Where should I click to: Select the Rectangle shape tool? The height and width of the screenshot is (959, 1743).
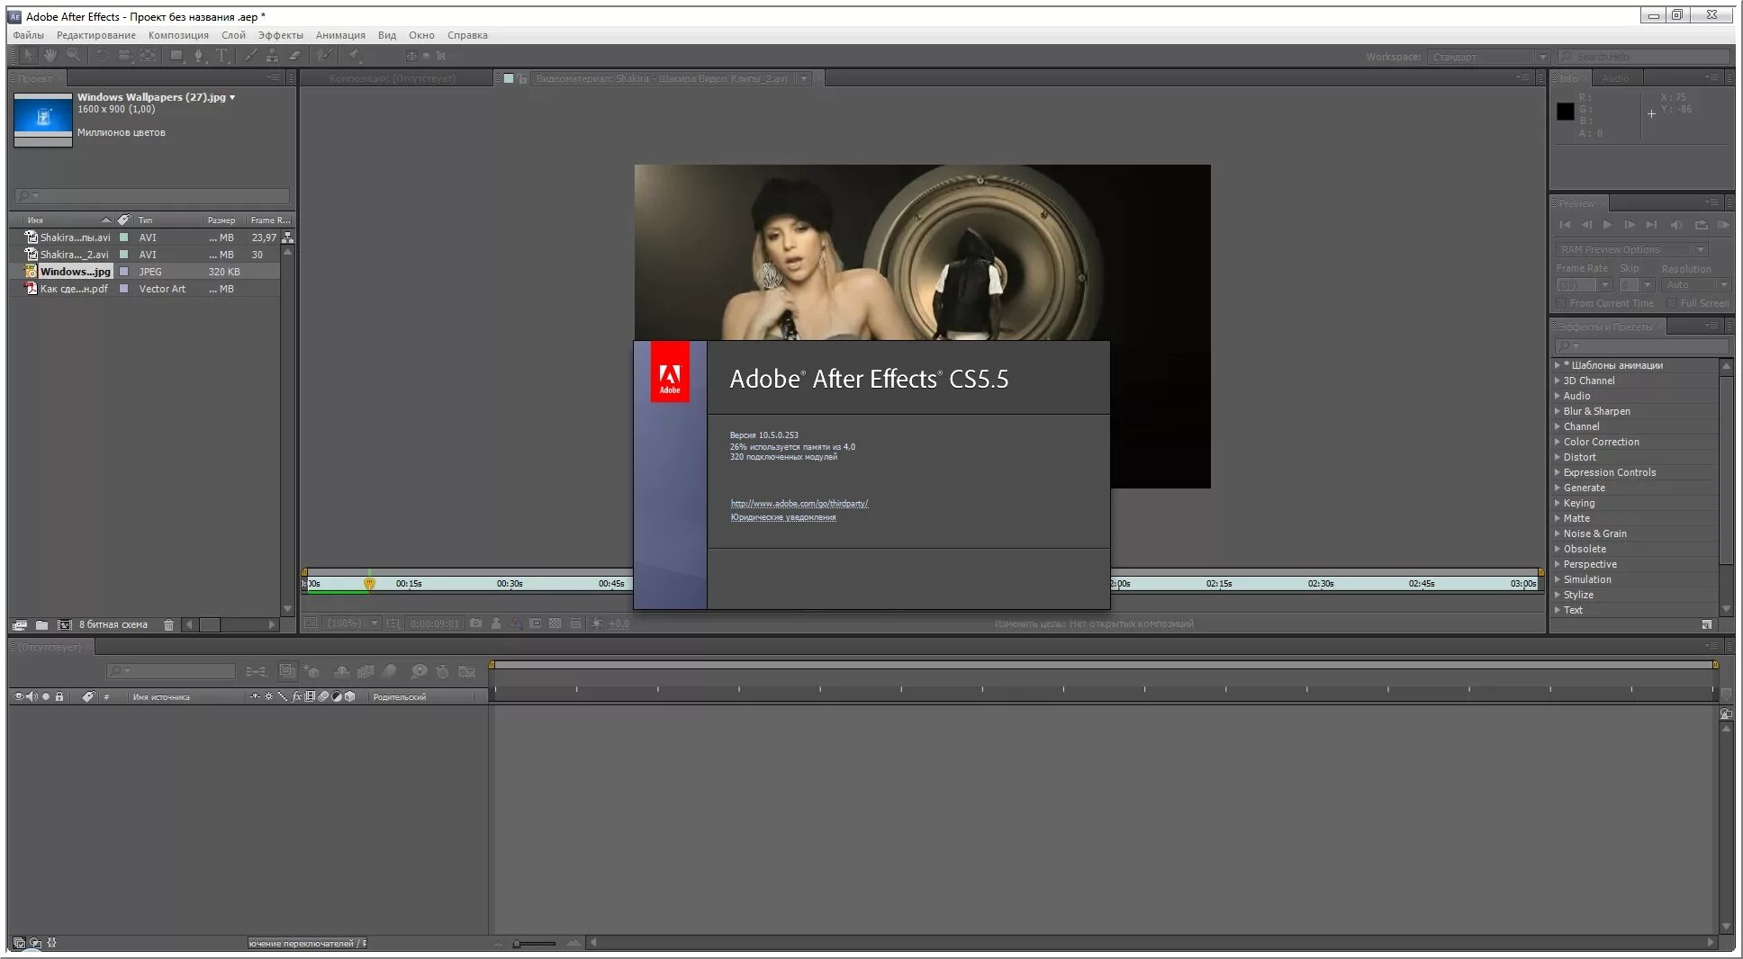[176, 56]
